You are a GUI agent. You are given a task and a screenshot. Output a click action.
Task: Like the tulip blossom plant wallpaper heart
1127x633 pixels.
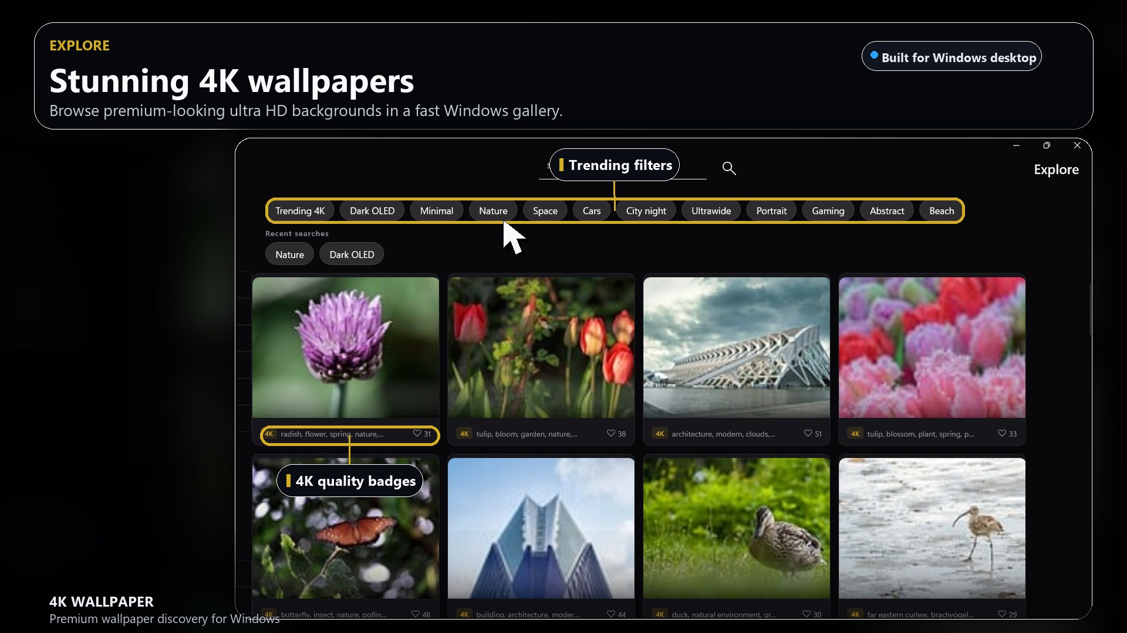1002,434
